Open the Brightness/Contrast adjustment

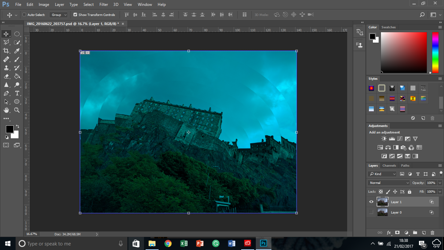click(384, 138)
